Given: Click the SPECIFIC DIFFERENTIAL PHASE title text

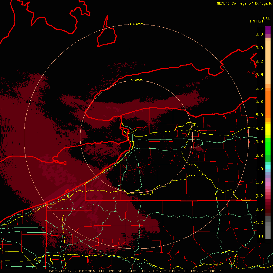Looking at the screenshot, I should point(86,271).
